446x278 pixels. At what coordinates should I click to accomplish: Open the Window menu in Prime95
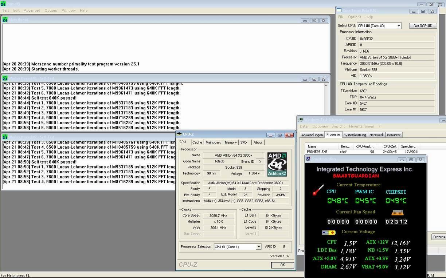(69, 11)
